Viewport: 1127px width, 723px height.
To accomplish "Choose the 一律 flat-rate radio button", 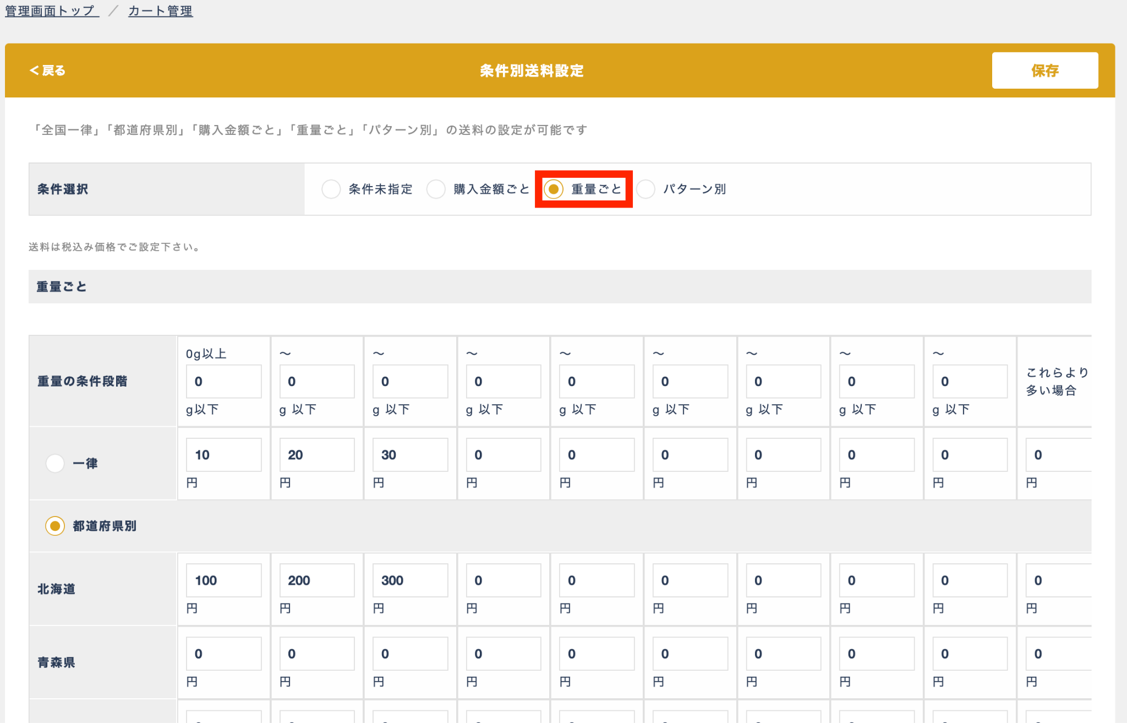I will [55, 463].
